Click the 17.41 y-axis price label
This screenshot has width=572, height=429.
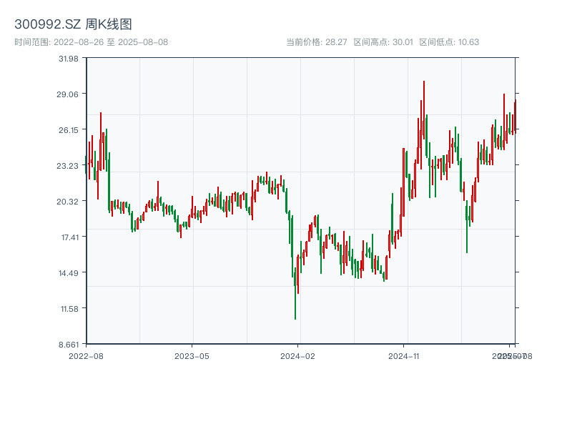pos(69,237)
